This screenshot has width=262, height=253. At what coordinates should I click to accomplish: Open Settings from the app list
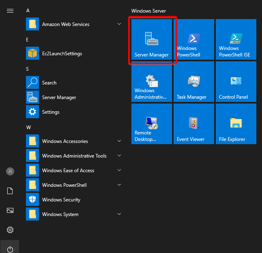(73, 112)
